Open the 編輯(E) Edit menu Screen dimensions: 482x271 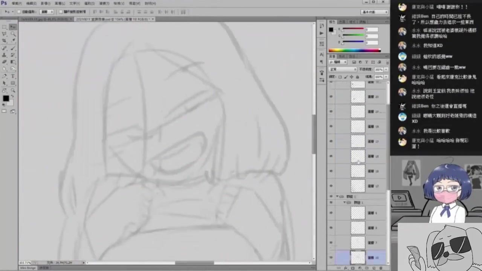[31, 3]
